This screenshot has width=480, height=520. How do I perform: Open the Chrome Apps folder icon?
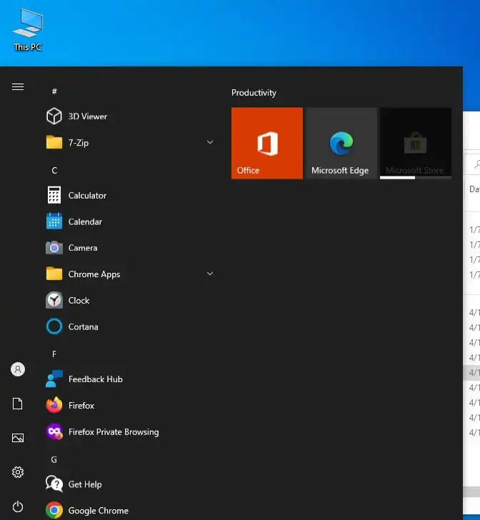point(54,274)
